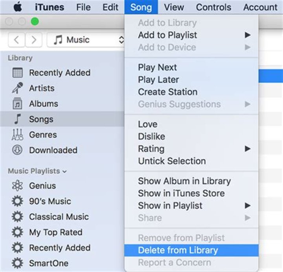Open the iTunes menu
283x272 pixels.
tap(50, 7)
